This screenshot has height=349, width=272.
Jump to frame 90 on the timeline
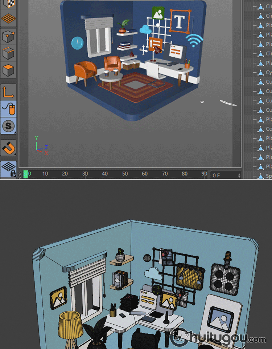coord(204,174)
